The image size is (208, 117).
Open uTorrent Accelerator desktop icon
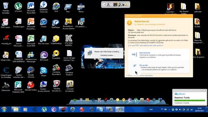(70, 84)
